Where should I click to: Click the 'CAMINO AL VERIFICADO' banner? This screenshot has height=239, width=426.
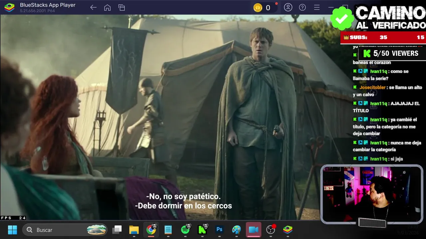[390, 17]
